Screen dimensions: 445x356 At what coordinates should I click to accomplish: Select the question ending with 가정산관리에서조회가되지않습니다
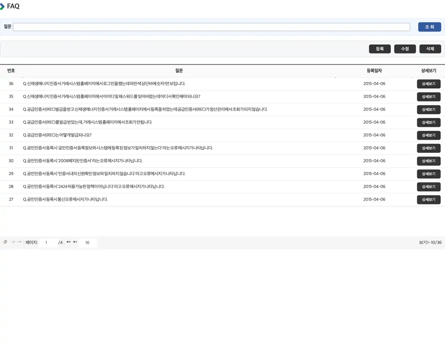[x=145, y=110]
